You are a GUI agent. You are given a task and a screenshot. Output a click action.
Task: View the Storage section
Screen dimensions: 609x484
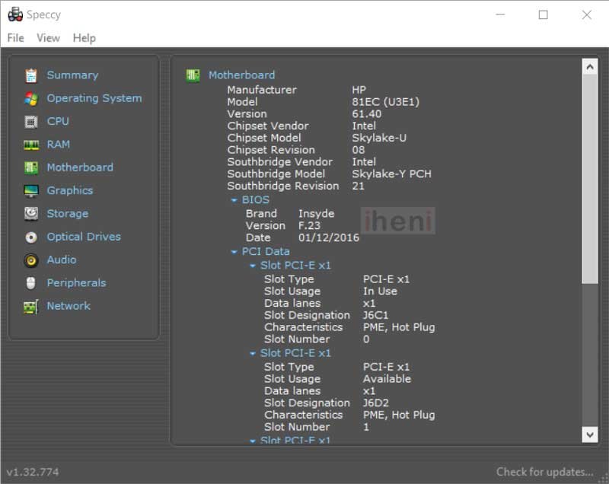[x=68, y=214]
